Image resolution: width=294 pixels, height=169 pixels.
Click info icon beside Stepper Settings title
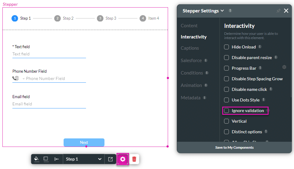pyautogui.click(x=230, y=11)
